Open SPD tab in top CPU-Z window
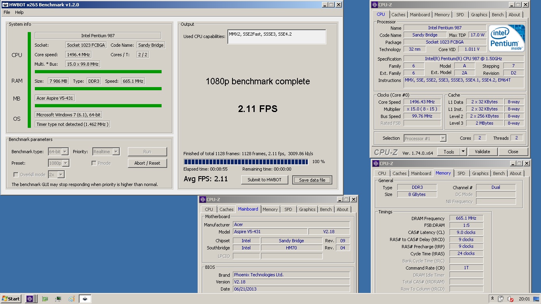 point(460,15)
